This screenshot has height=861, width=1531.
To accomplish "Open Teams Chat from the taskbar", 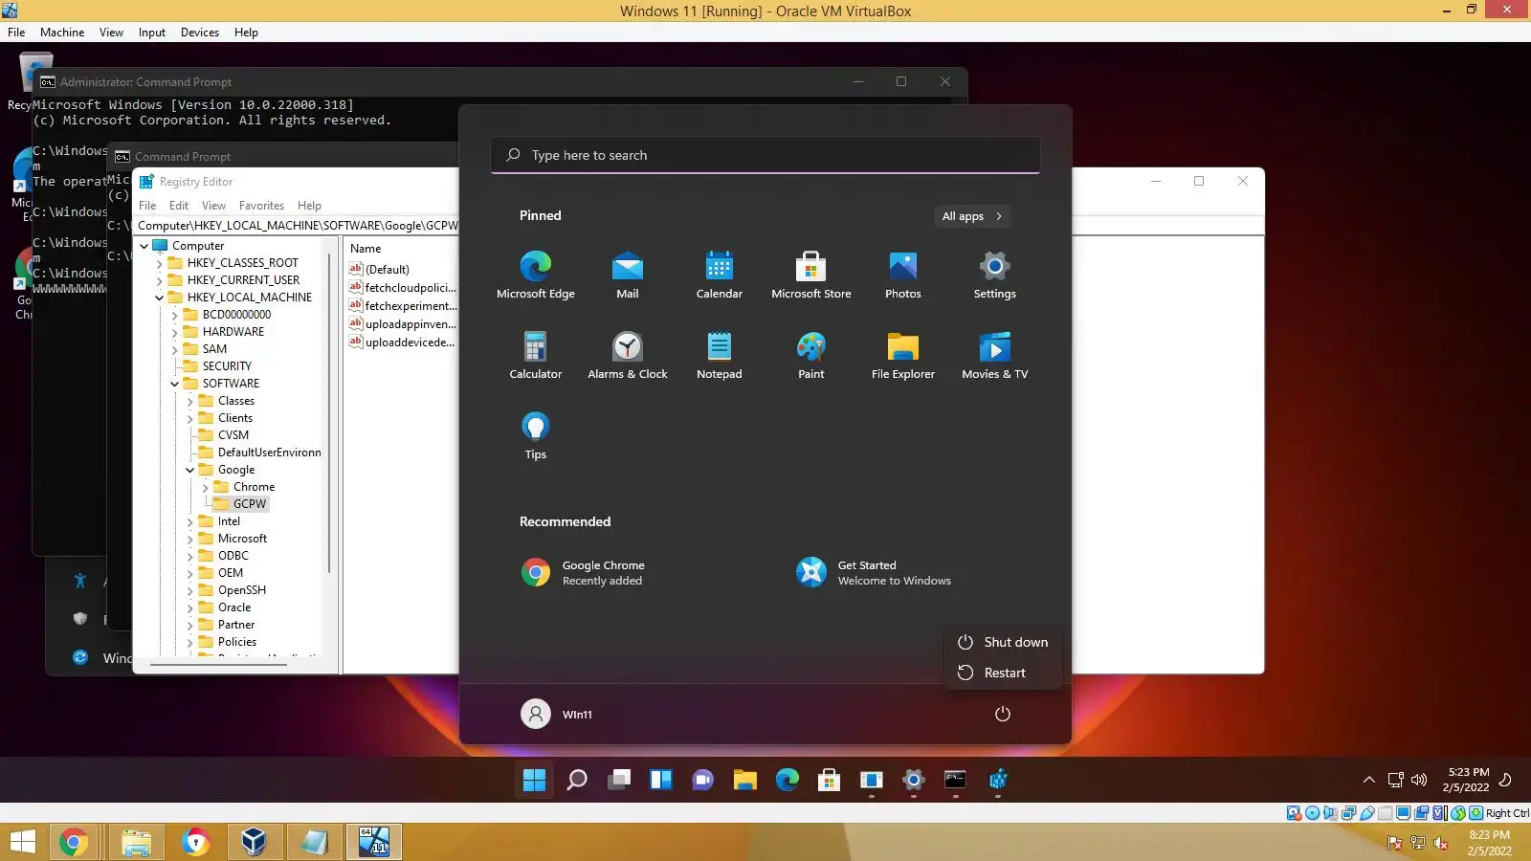I will [703, 780].
